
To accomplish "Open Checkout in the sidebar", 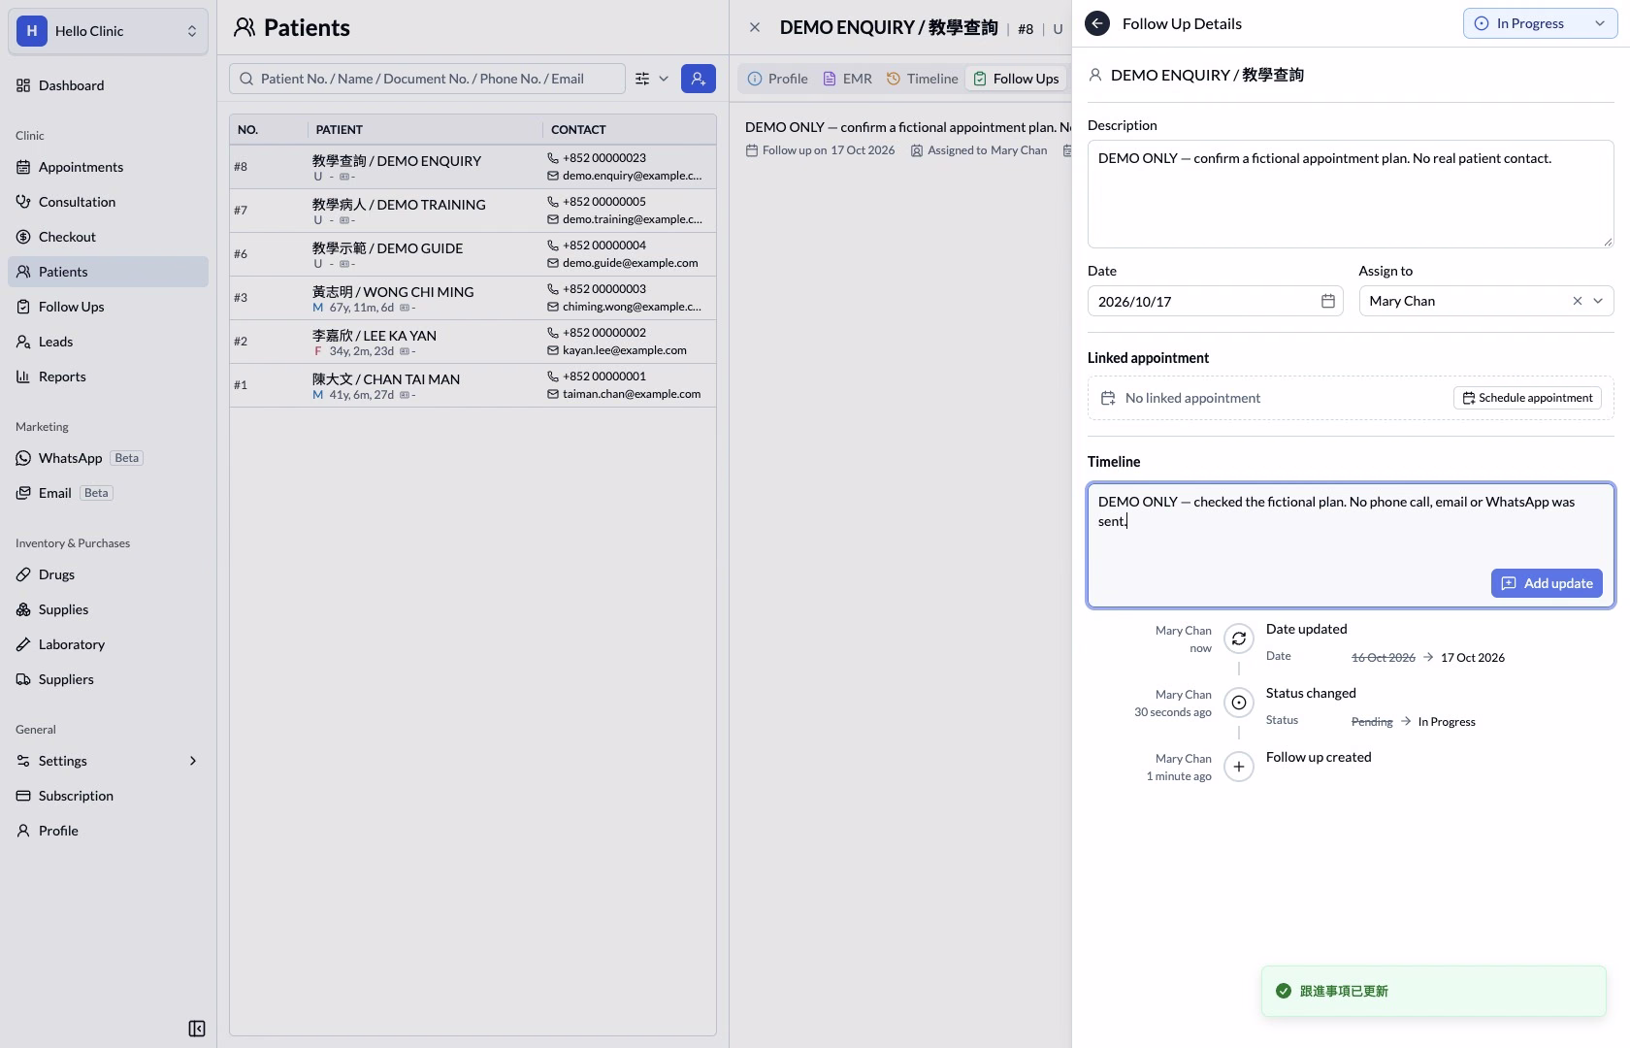I will pyautogui.click(x=108, y=237).
